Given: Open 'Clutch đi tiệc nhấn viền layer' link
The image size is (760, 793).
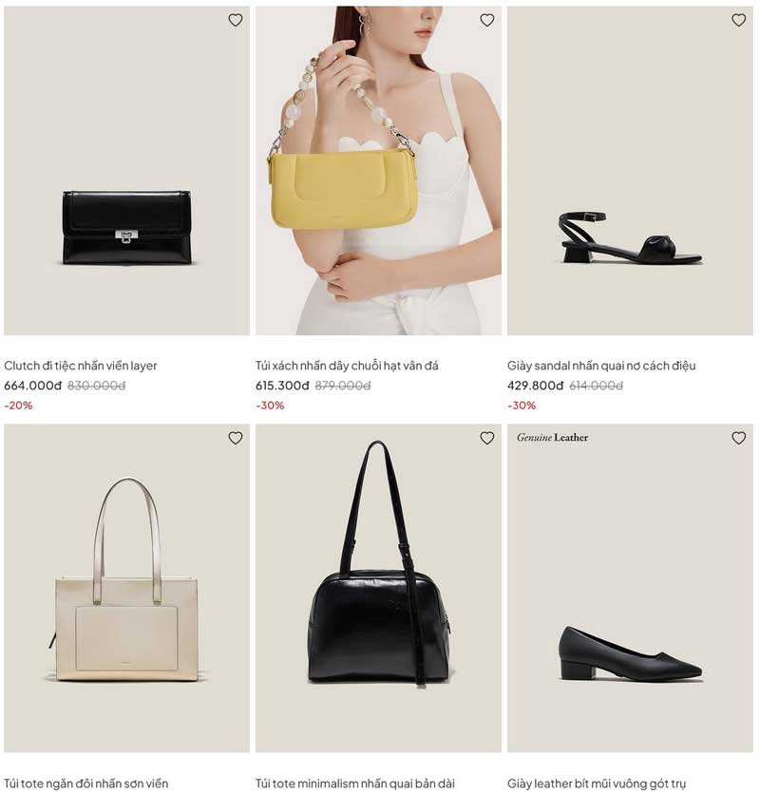Looking at the screenshot, I should [x=81, y=366].
